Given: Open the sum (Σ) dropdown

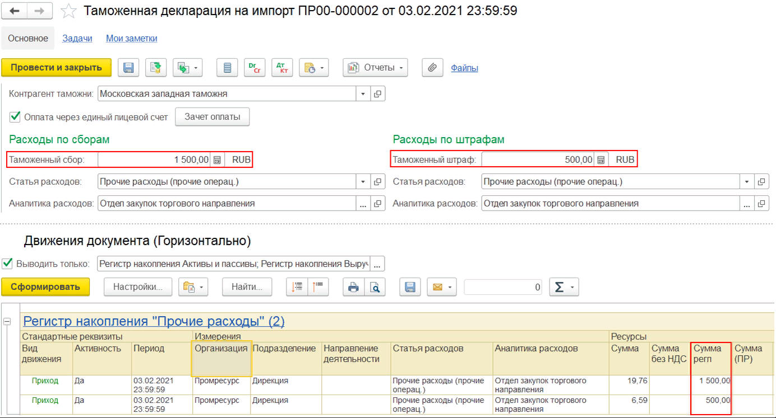Looking at the screenshot, I should [x=563, y=287].
